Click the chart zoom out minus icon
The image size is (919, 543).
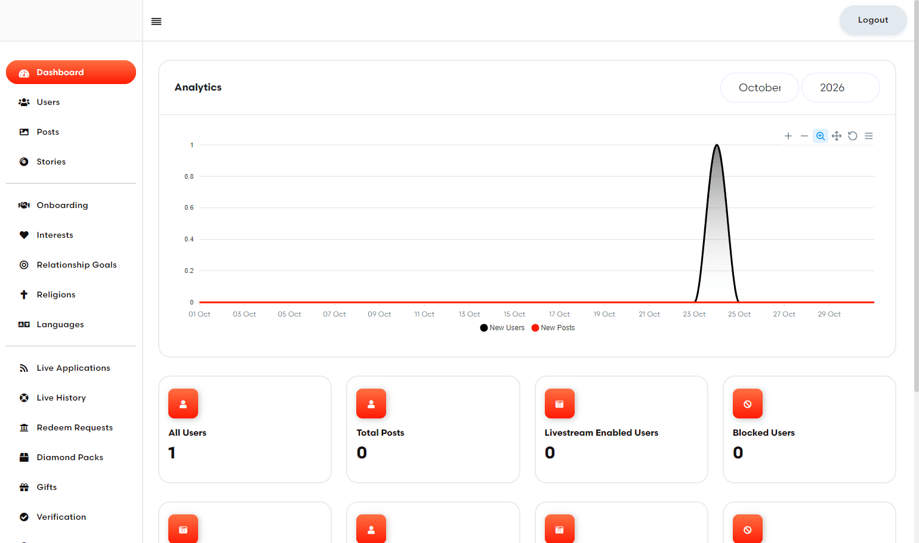tap(804, 136)
